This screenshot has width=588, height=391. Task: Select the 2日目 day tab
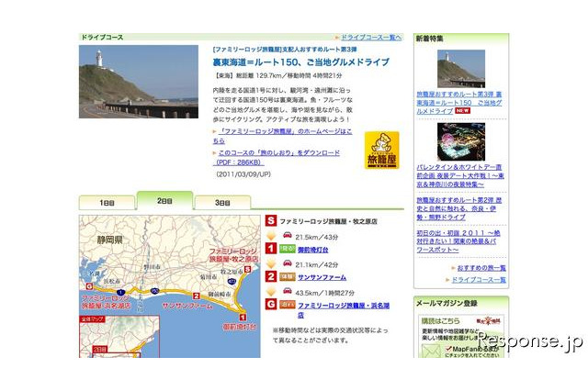click(164, 201)
